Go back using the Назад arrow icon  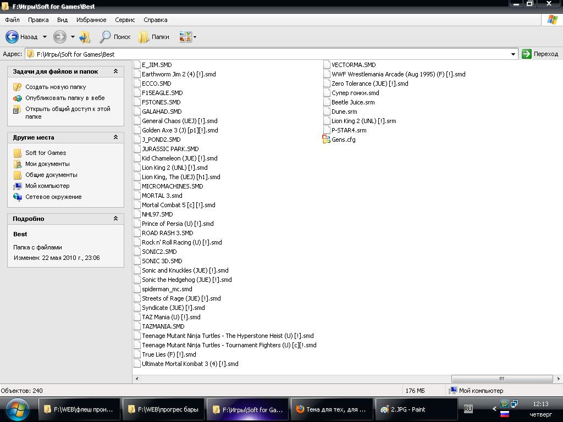tap(12, 37)
